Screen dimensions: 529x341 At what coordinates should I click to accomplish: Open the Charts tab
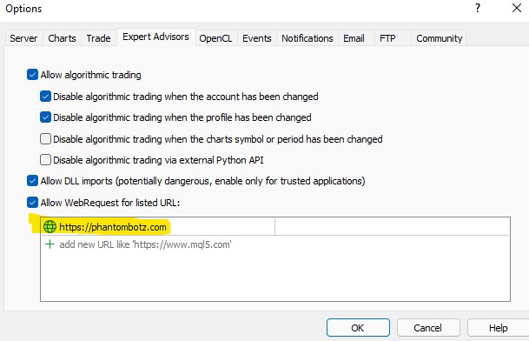coord(62,38)
